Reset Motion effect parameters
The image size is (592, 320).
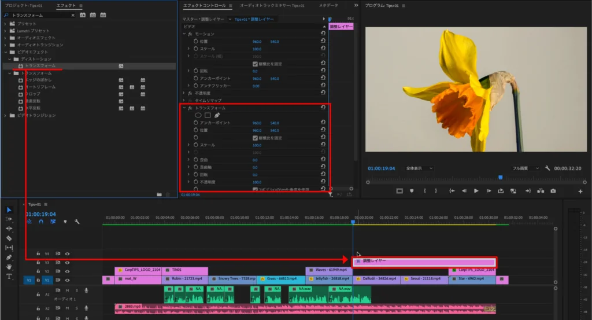[x=323, y=33]
